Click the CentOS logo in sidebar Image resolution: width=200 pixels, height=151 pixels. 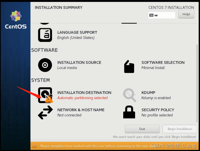coord(16,20)
